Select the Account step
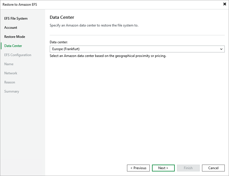The image size is (229, 176). pyautogui.click(x=11, y=27)
